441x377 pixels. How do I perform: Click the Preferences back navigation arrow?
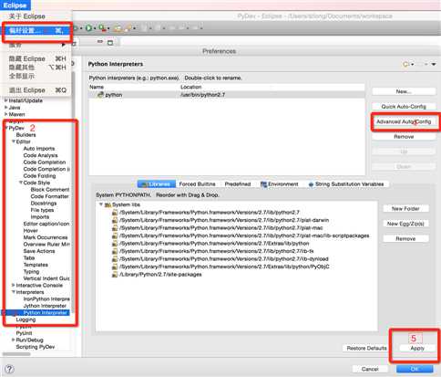coord(405,64)
